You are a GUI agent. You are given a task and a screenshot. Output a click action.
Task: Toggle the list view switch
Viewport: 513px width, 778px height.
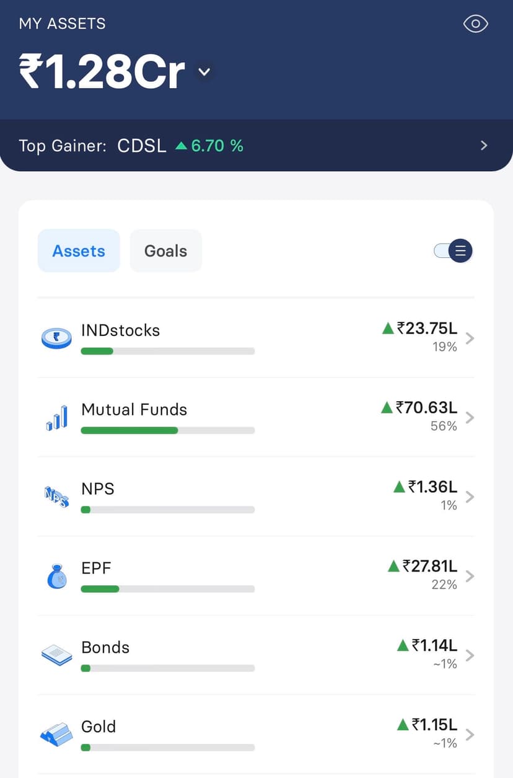coord(454,250)
